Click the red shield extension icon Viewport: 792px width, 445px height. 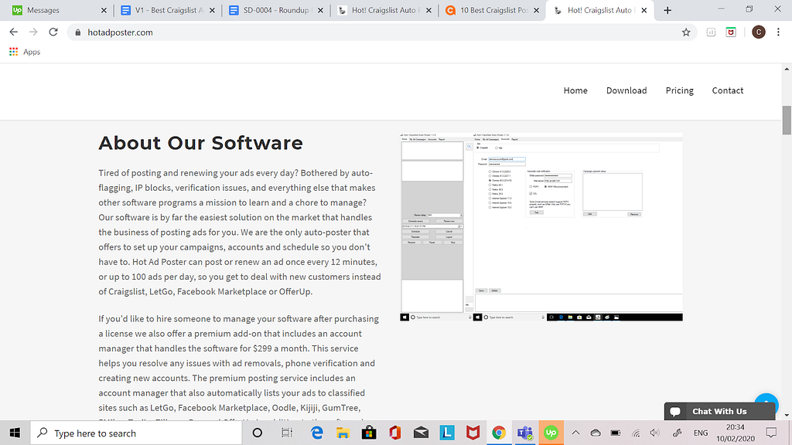(731, 32)
